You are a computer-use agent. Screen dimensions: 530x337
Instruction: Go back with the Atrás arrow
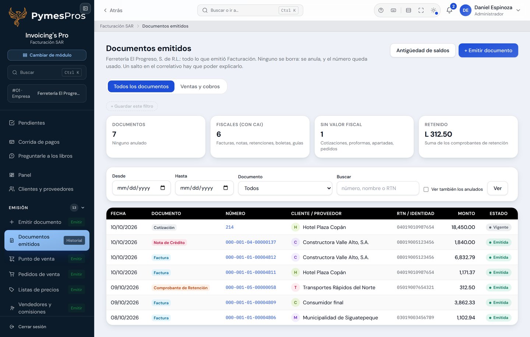pos(113,10)
